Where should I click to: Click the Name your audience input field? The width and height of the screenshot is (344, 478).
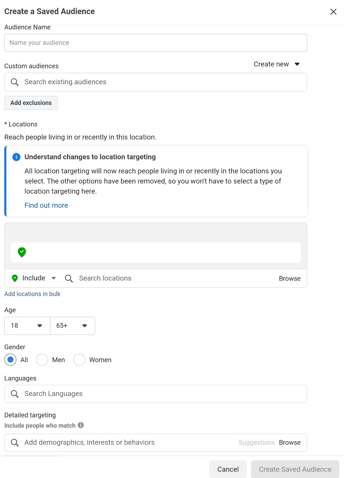pos(155,43)
